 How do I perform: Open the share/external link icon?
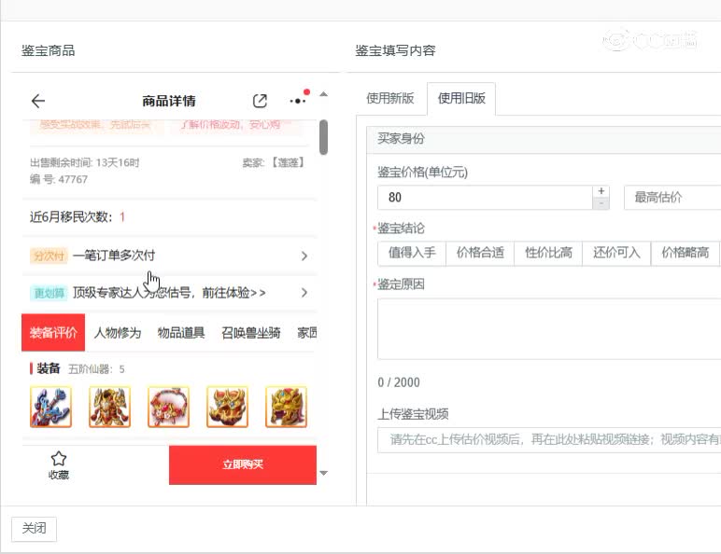click(x=260, y=101)
